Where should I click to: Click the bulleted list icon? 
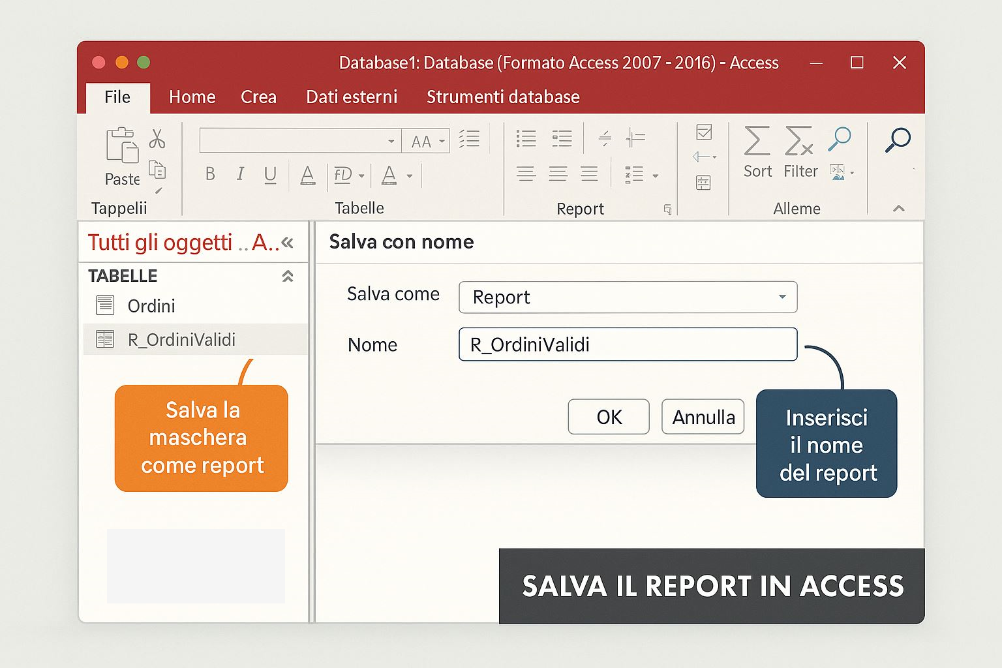coord(526,138)
